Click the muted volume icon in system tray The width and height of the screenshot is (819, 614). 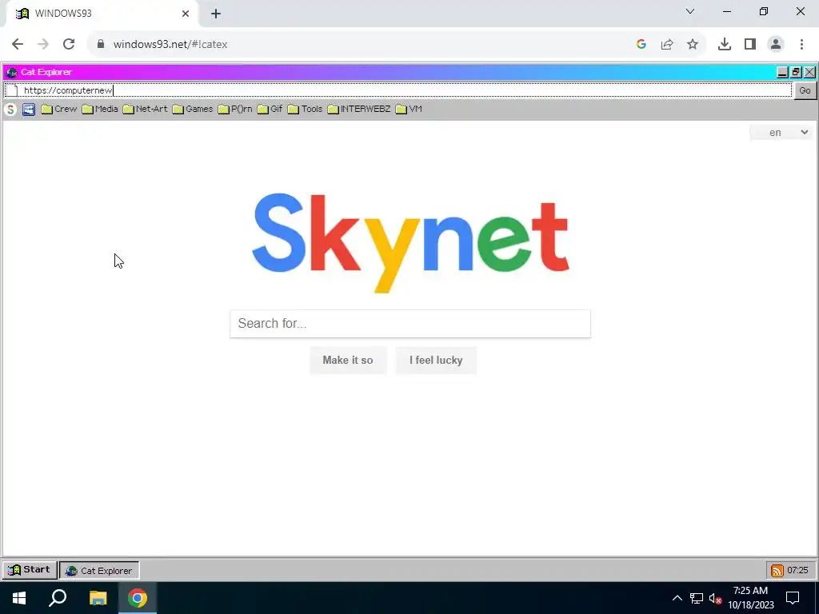[715, 598]
